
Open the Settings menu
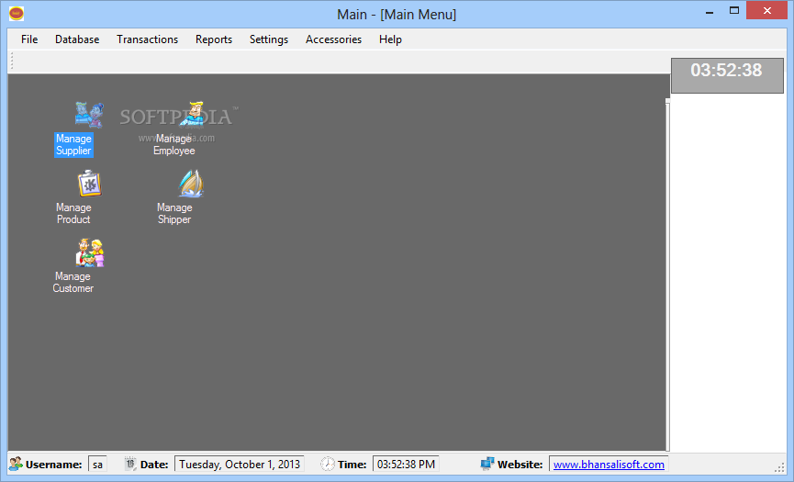coord(269,39)
